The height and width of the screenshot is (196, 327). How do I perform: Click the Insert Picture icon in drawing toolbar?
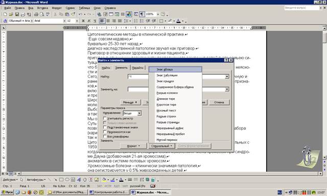point(97,180)
